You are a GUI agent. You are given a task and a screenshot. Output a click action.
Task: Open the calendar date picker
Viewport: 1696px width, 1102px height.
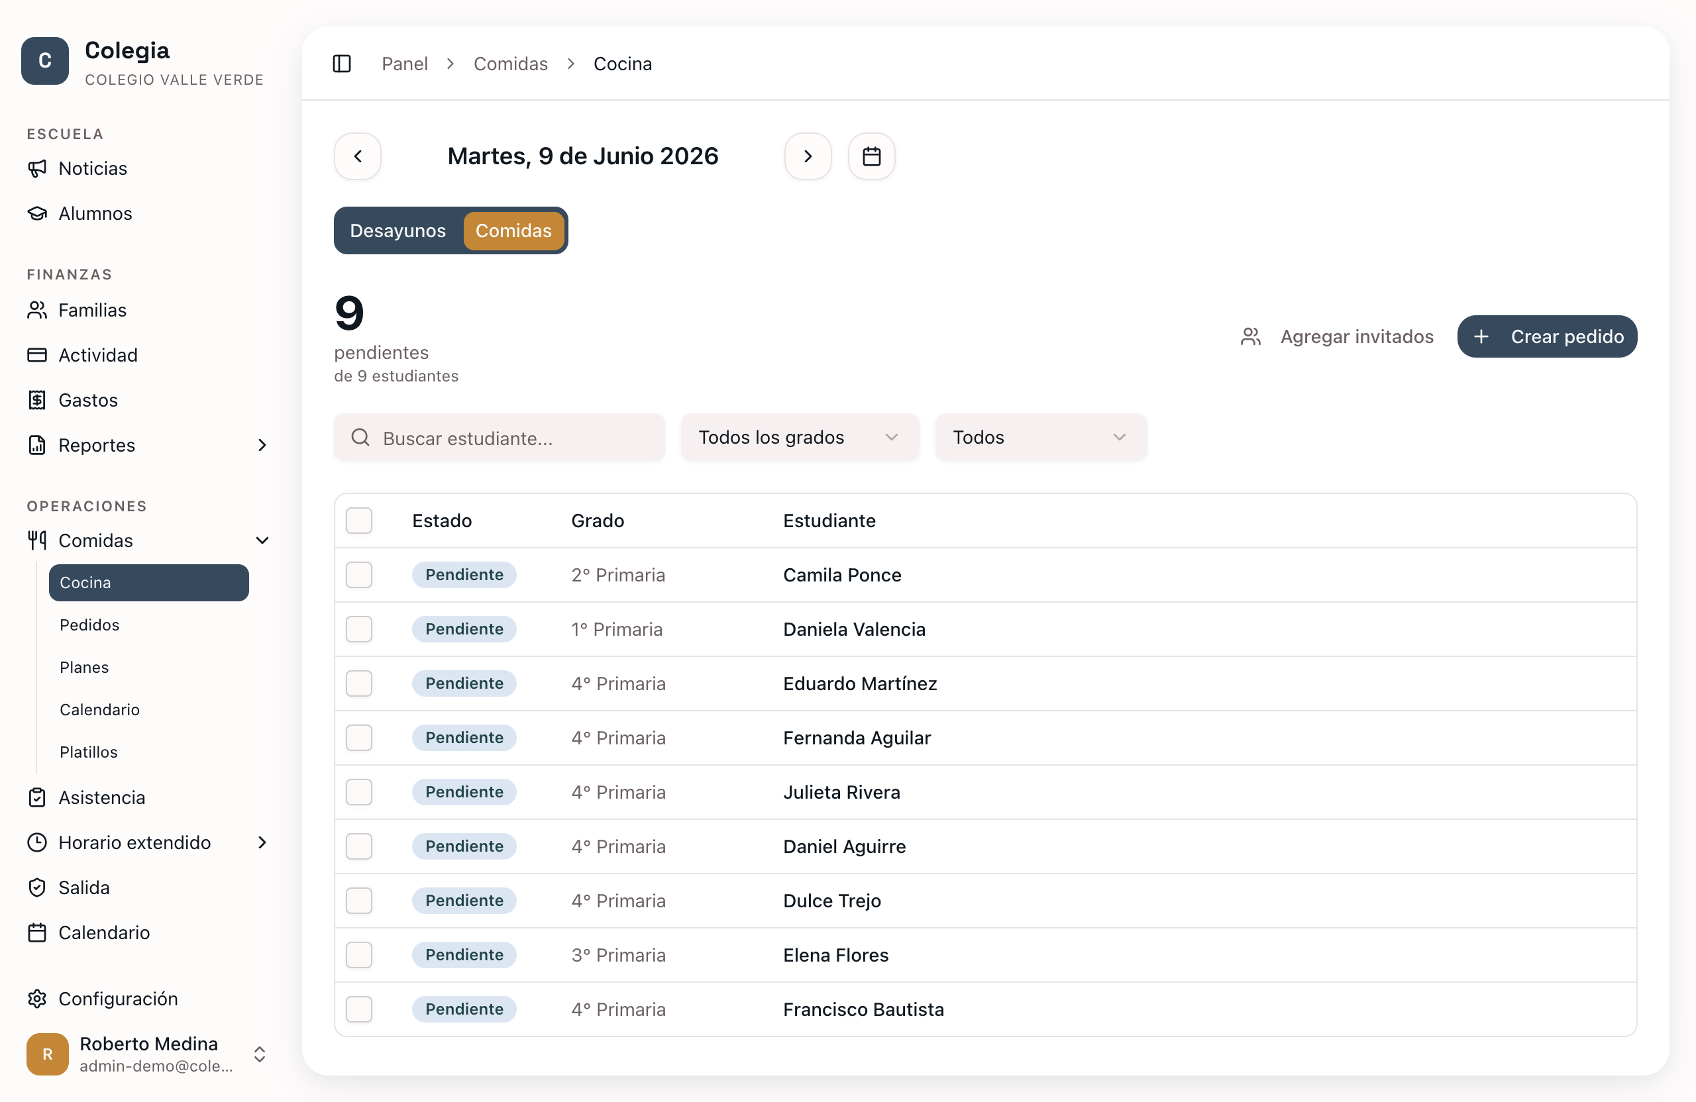(x=871, y=156)
